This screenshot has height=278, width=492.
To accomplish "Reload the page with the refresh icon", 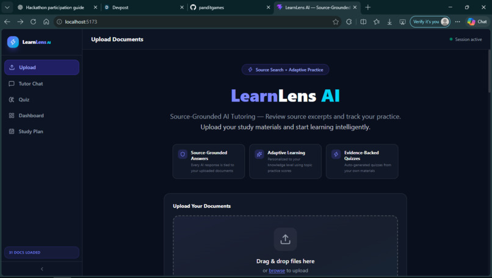I will click(33, 21).
